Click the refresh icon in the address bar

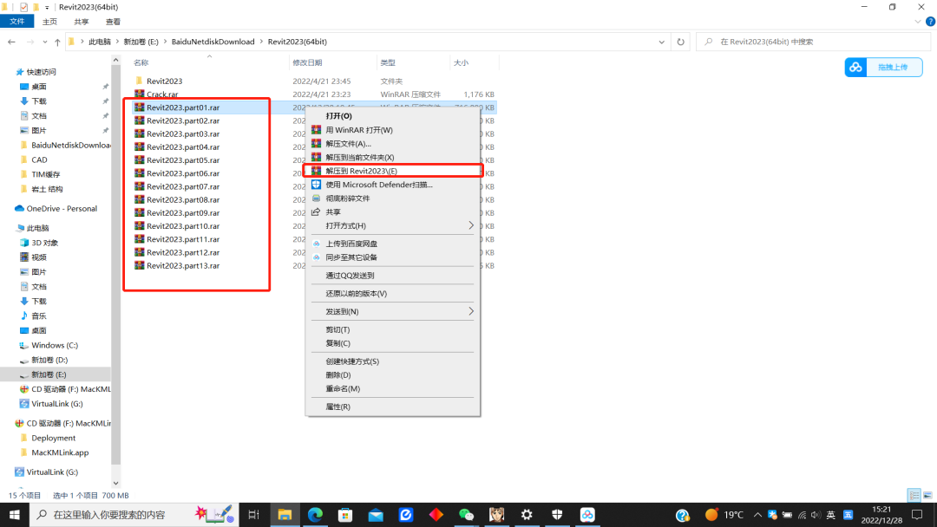(678, 41)
